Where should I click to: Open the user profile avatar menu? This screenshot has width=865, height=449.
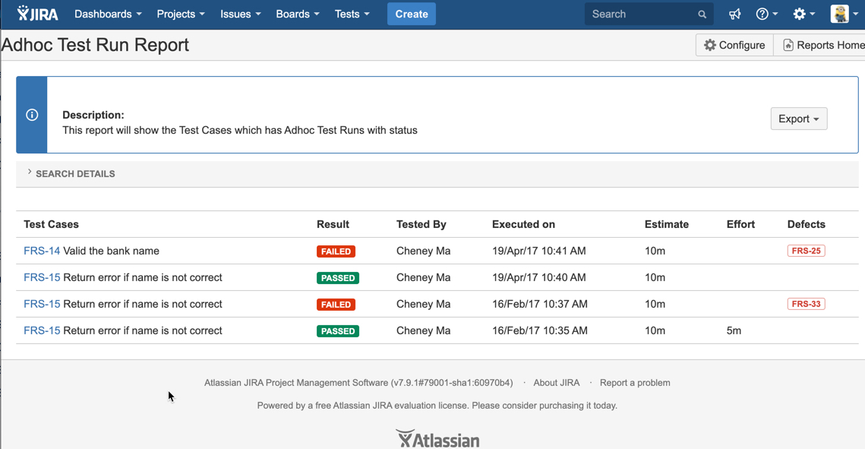point(843,14)
